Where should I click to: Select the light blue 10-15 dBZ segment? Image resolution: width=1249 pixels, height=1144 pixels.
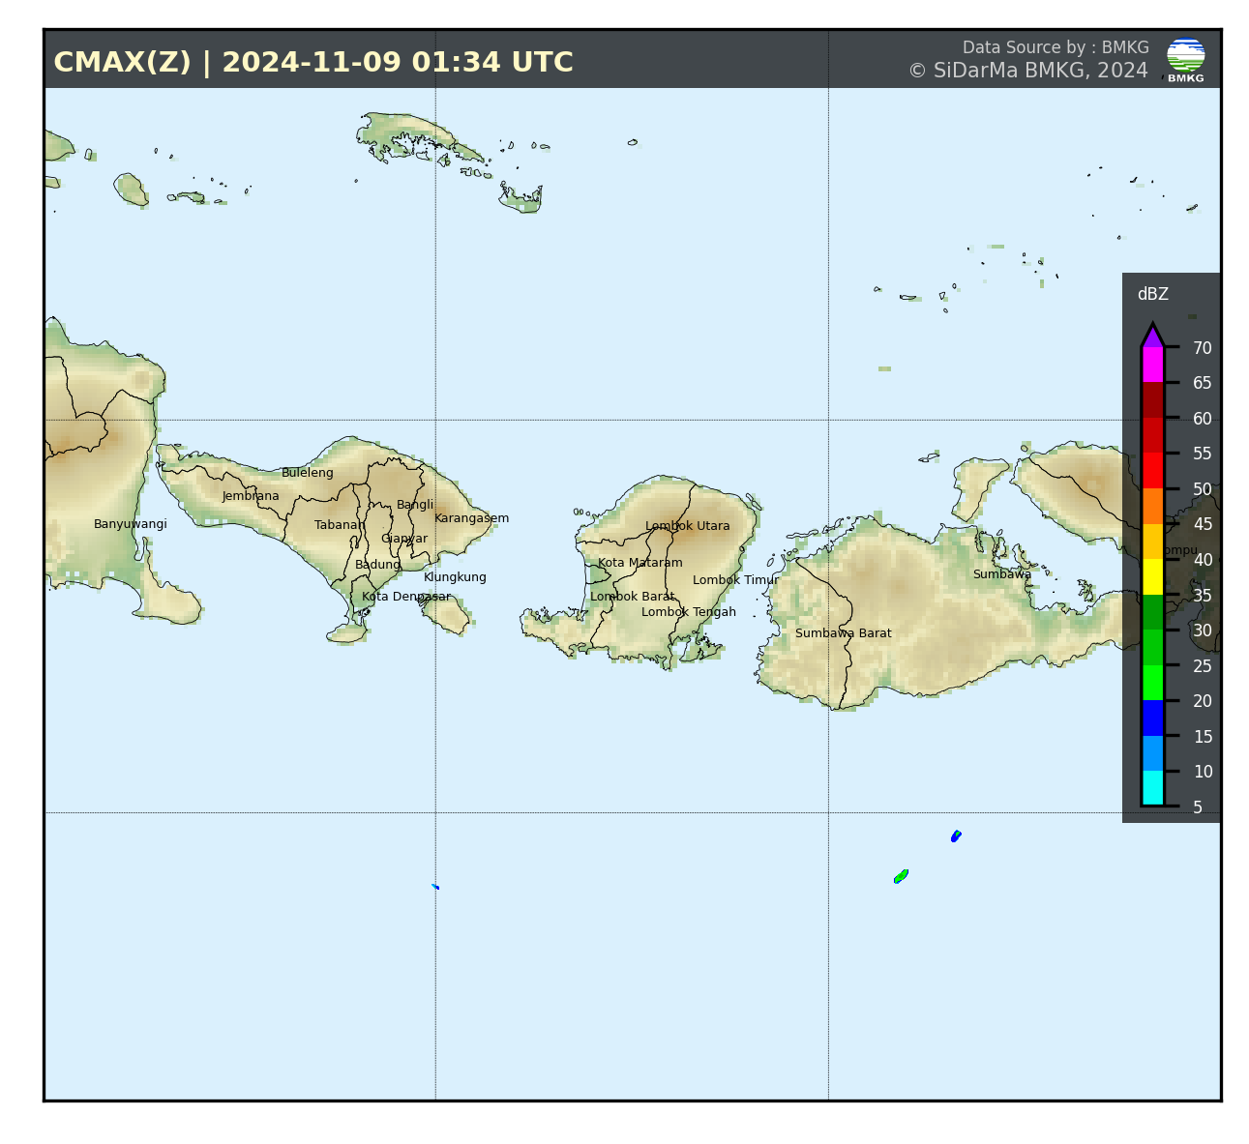click(1152, 753)
